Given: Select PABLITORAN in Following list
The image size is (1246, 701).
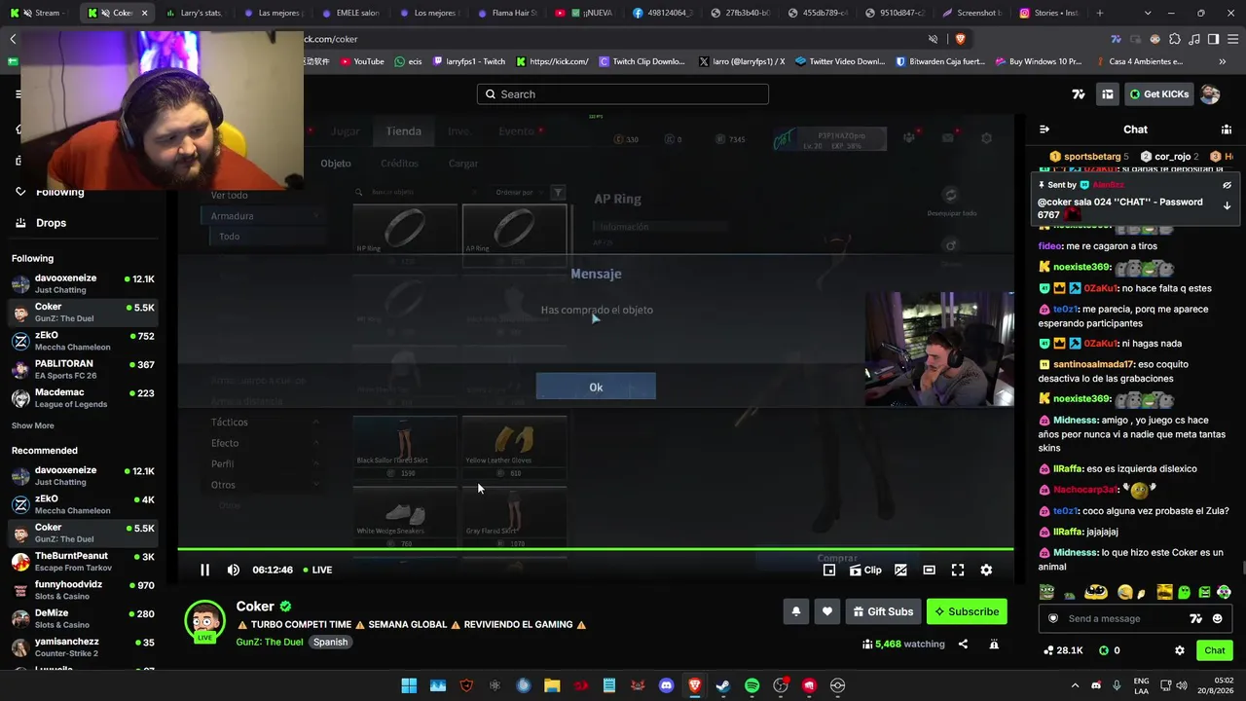Looking at the screenshot, I should (83, 369).
